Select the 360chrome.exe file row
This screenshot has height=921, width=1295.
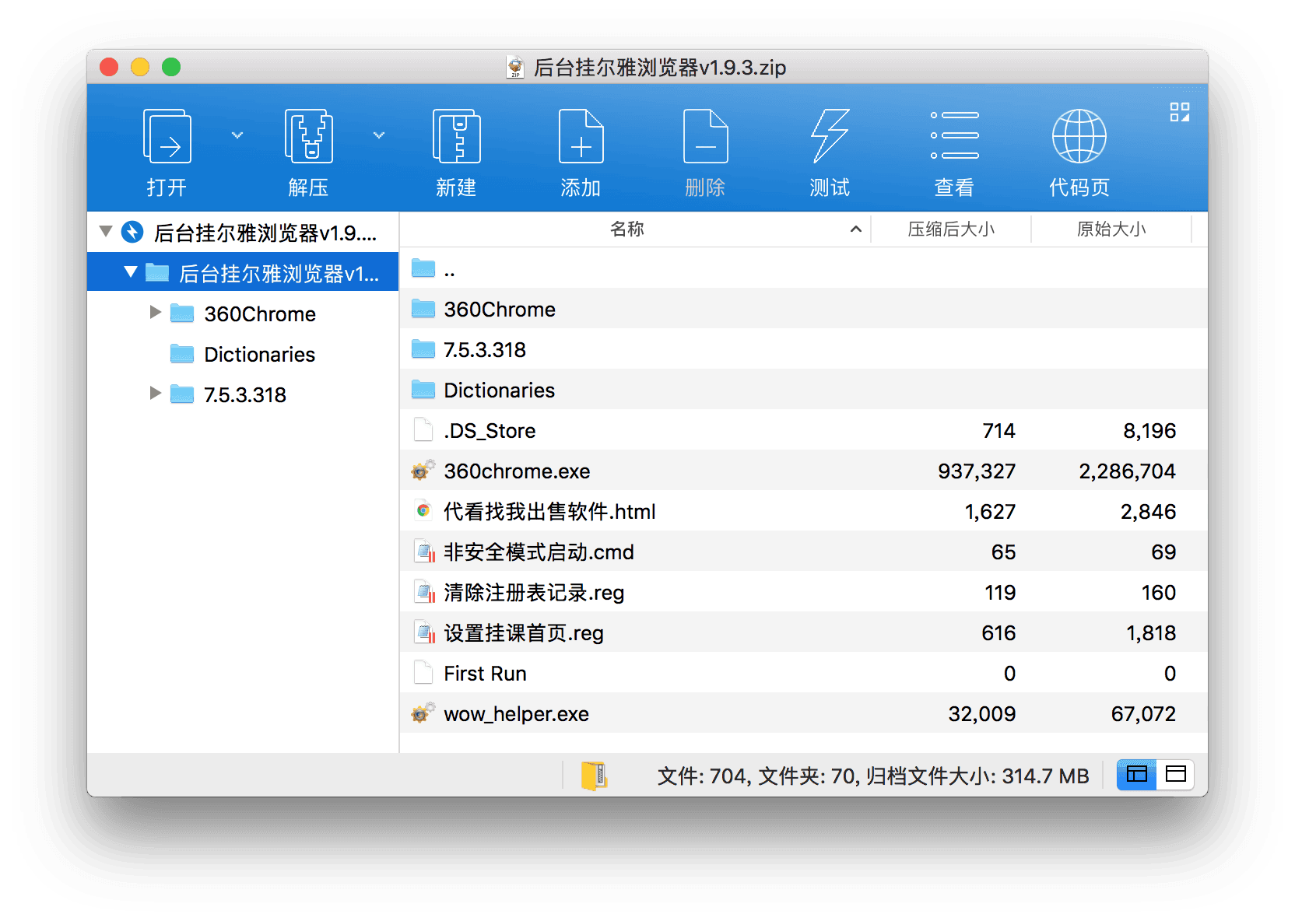(804, 471)
